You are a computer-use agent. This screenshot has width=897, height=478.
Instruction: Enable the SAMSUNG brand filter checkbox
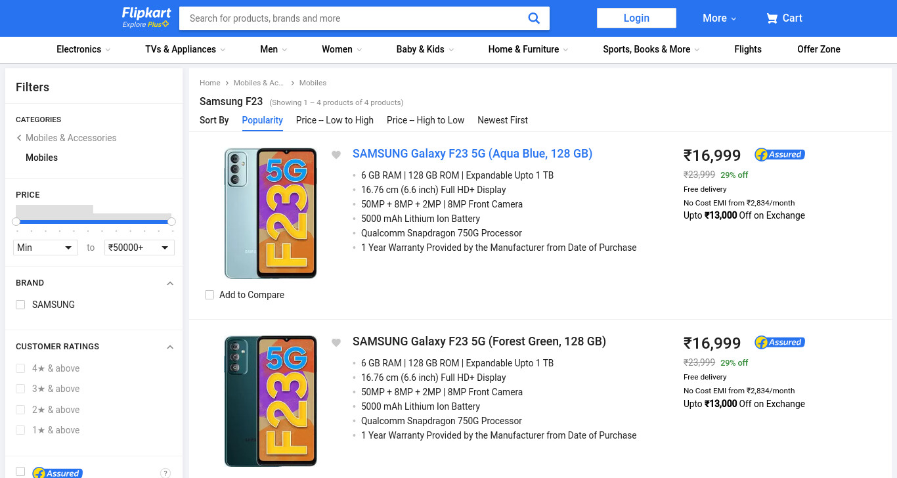[x=20, y=305]
